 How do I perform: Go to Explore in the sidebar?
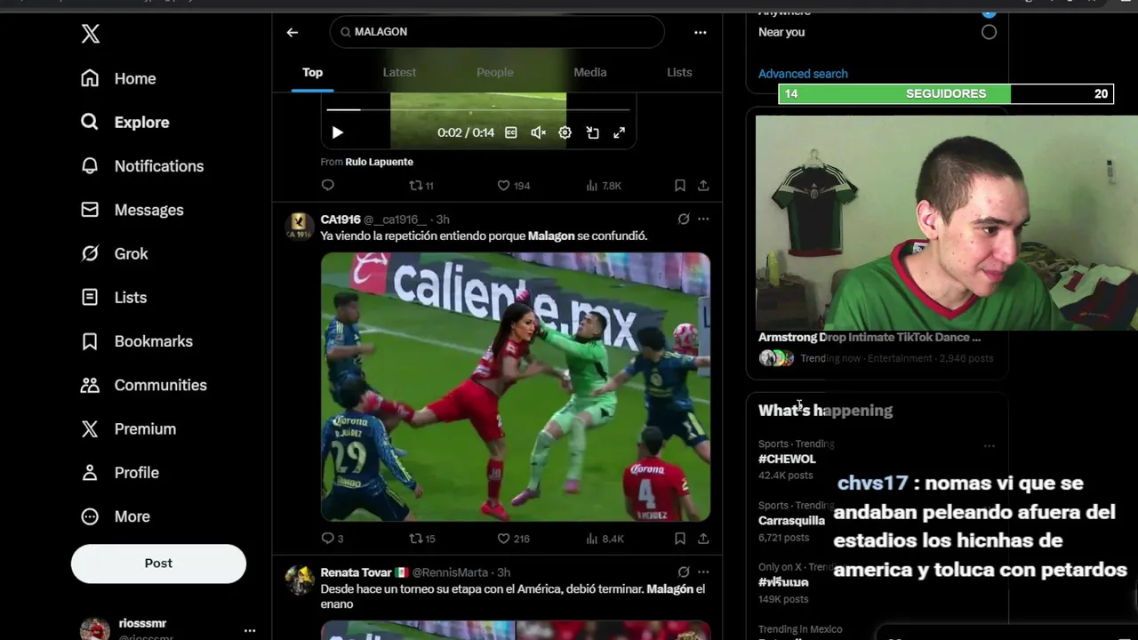(x=124, y=122)
